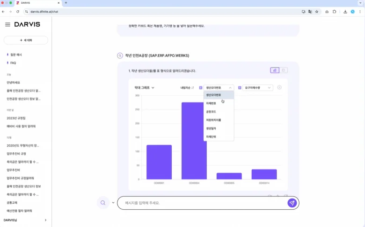Click the add series plus icon

[x=279, y=87]
